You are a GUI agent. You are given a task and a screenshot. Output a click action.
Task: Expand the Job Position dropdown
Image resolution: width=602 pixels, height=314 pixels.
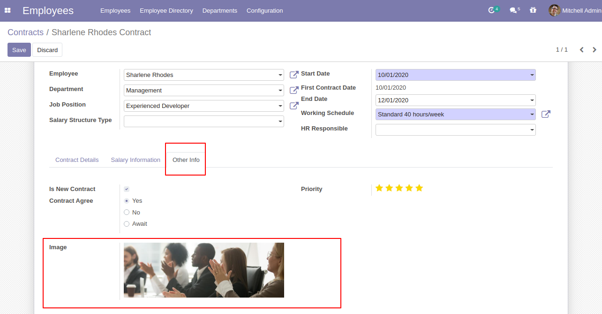pos(280,106)
